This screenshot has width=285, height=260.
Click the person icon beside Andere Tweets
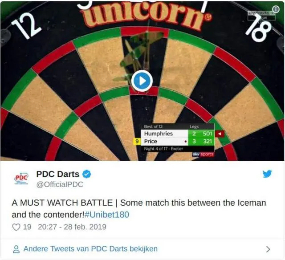(x=16, y=249)
